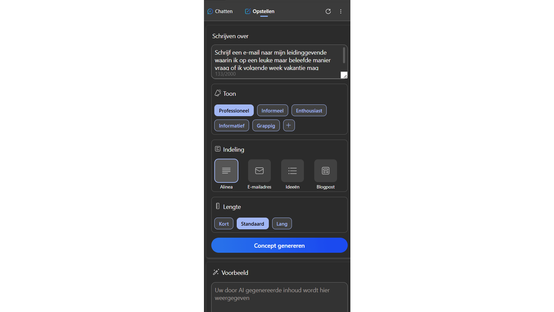Select the Ideeën list format icon

(x=293, y=171)
